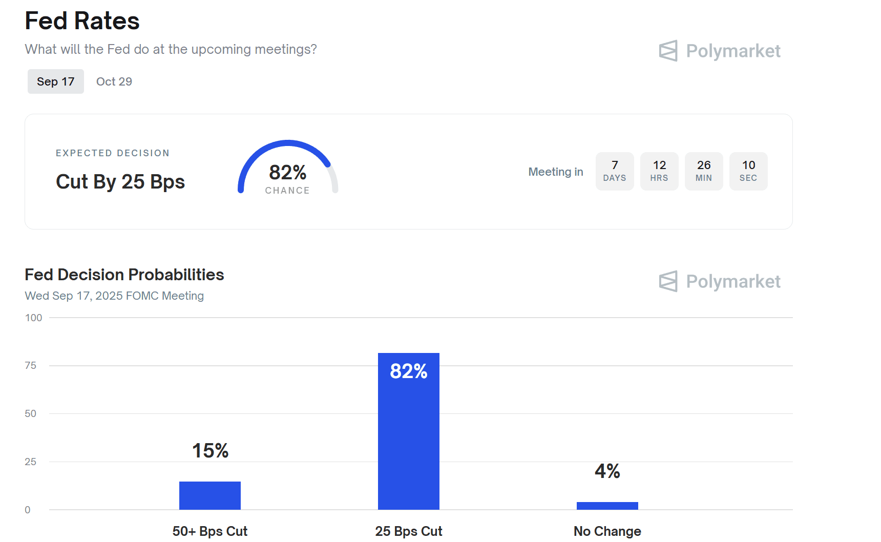Click the 7 Days countdown box
The image size is (881, 542).
pyautogui.click(x=615, y=171)
